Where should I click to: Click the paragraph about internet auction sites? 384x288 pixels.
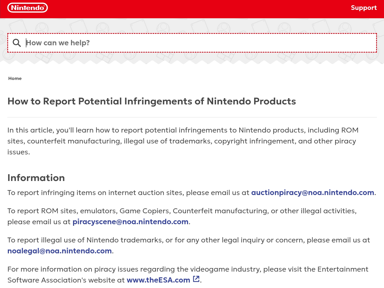pos(192,193)
